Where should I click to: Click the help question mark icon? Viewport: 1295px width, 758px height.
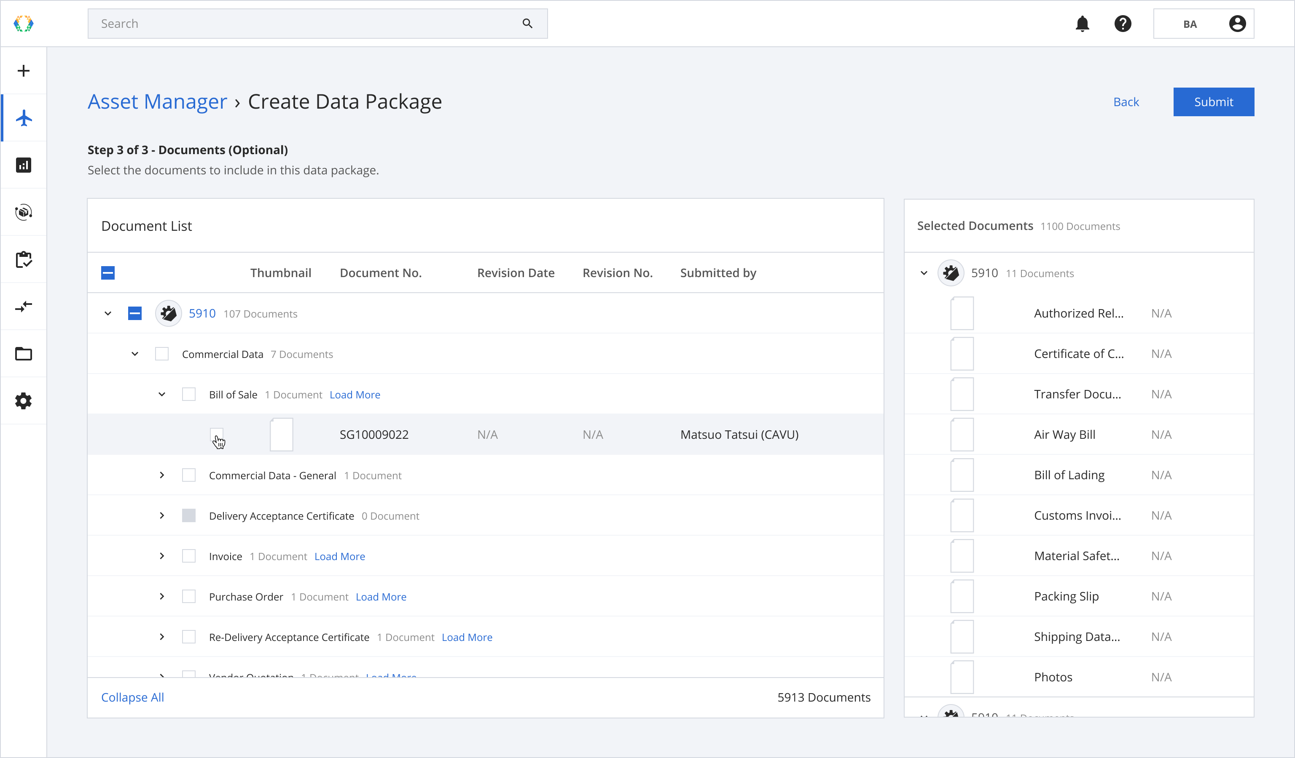point(1123,24)
